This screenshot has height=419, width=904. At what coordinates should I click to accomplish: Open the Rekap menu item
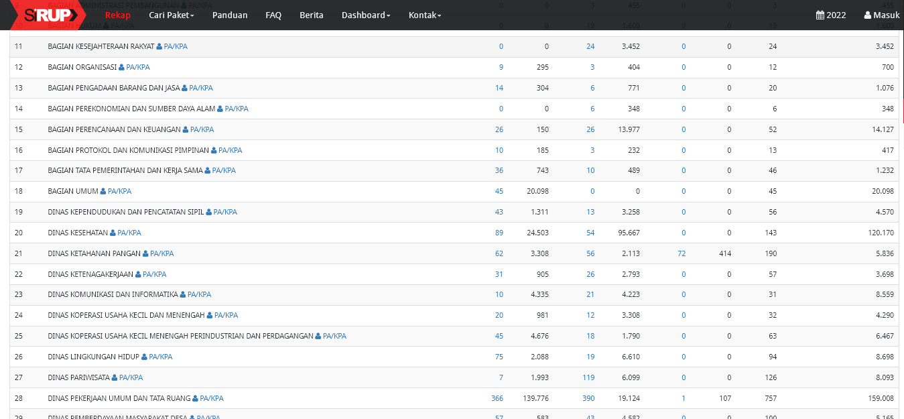pyautogui.click(x=118, y=15)
